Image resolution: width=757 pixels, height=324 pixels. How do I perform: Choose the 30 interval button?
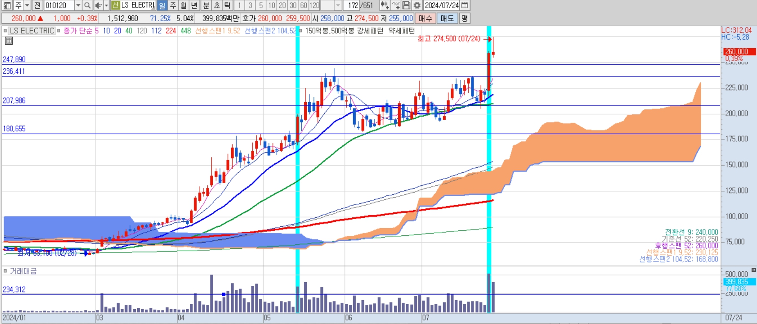point(293,5)
